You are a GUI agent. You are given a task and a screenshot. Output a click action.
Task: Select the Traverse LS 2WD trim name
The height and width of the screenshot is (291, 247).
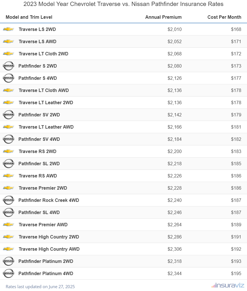tap(37, 29)
